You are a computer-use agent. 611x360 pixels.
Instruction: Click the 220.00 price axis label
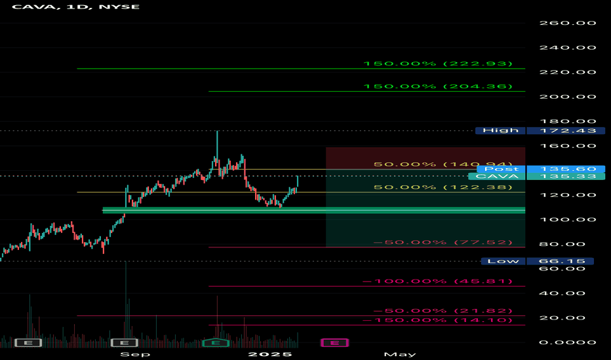point(568,72)
